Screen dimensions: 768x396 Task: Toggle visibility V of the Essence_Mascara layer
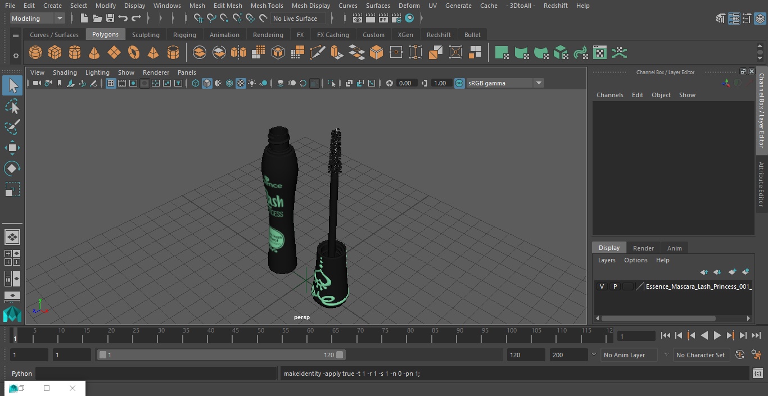click(602, 286)
